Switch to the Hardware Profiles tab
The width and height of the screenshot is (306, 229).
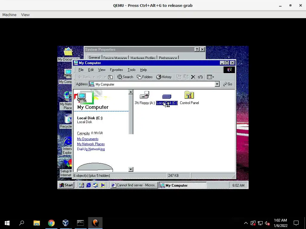(143, 58)
